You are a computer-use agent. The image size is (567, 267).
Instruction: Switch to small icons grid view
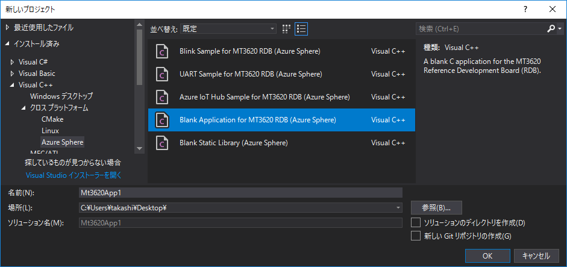pos(286,28)
